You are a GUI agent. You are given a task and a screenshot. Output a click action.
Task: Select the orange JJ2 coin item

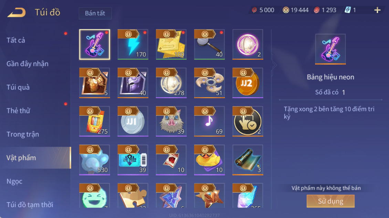pyautogui.click(x=248, y=83)
